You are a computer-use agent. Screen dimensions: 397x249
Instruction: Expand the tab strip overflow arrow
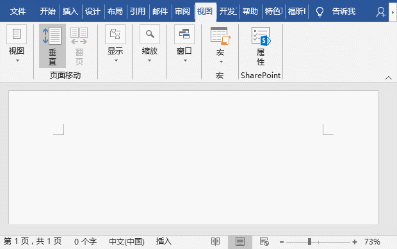(x=393, y=12)
